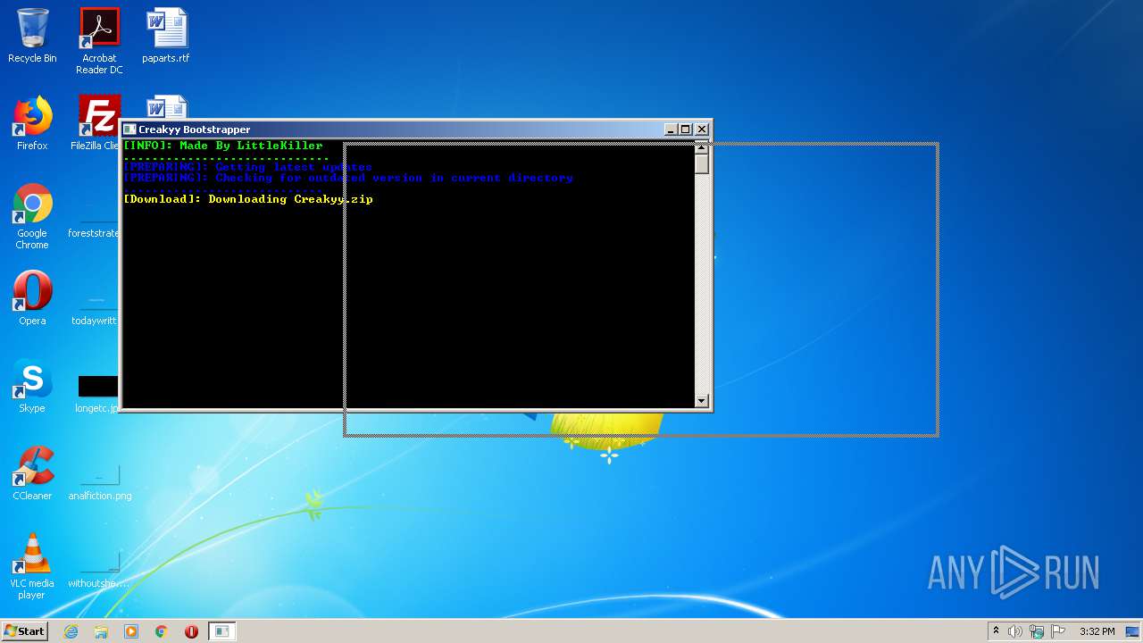Click the console scrollbar thumb

[x=702, y=163]
